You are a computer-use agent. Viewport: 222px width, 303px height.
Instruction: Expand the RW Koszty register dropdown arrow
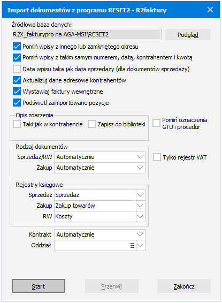pos(140,216)
